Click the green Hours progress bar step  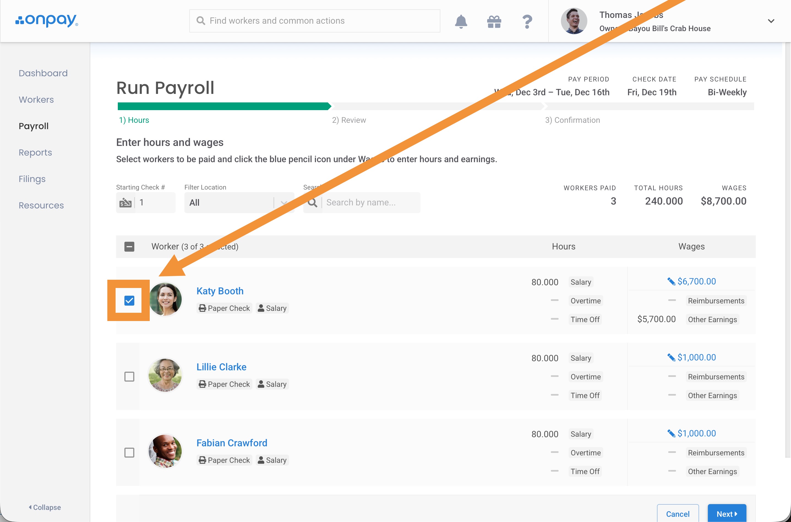(224, 106)
